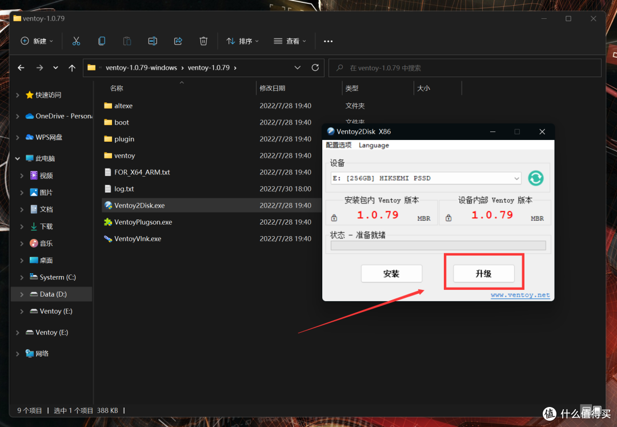The width and height of the screenshot is (617, 427).
Task: Open the 配置选项 menu
Action: [338, 145]
